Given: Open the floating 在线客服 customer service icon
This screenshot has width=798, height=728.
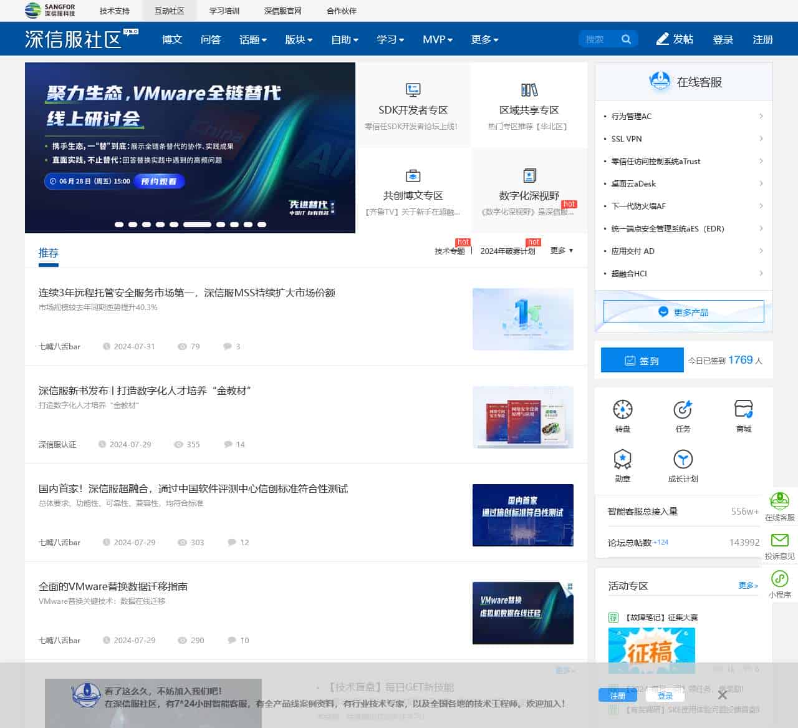Looking at the screenshot, I should (x=779, y=503).
